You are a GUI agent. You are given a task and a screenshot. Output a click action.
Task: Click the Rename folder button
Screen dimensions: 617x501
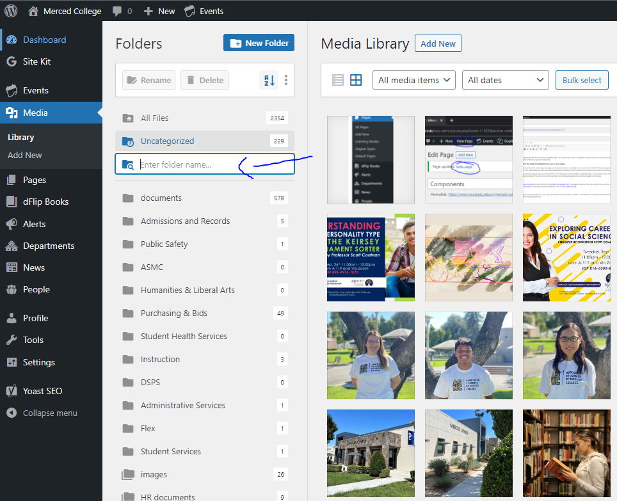click(x=148, y=80)
